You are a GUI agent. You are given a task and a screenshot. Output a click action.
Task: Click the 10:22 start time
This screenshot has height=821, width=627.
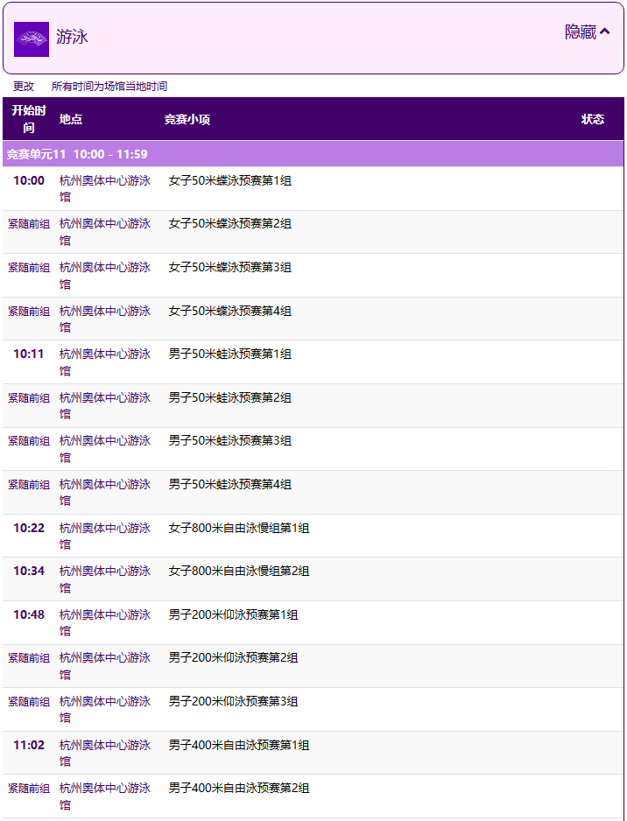pyautogui.click(x=29, y=528)
